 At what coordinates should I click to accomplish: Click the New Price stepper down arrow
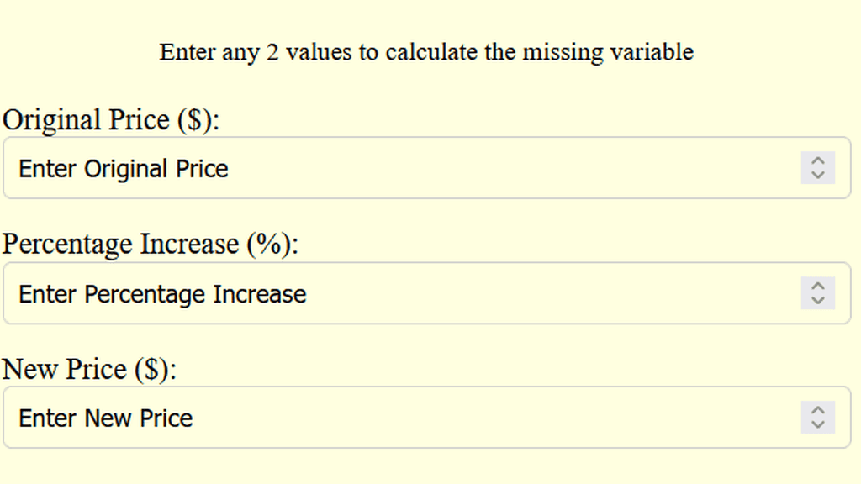[x=816, y=424]
